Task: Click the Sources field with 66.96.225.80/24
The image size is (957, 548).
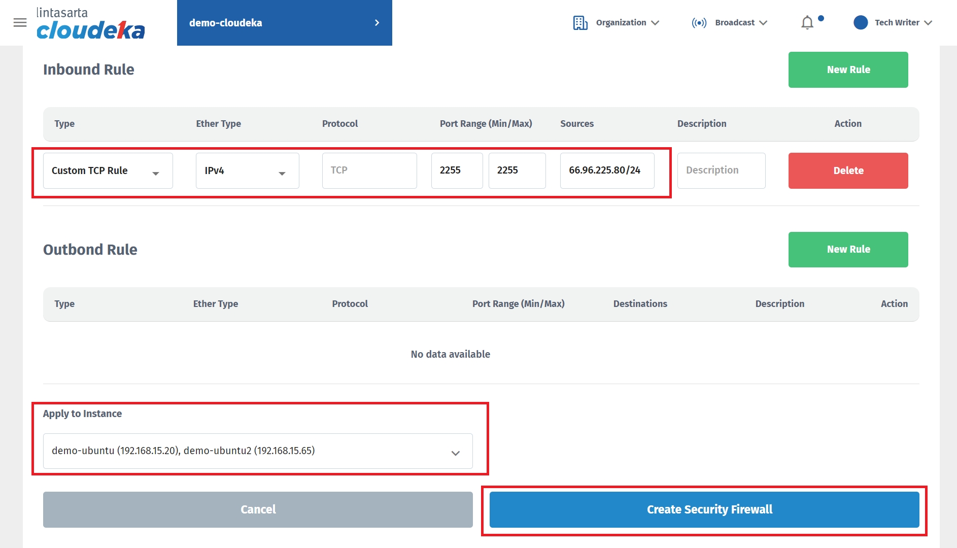Action: [607, 171]
